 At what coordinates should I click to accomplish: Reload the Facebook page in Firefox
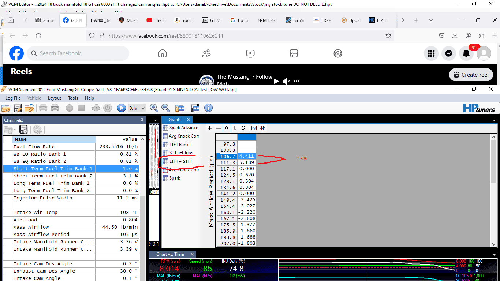pyautogui.click(x=38, y=35)
